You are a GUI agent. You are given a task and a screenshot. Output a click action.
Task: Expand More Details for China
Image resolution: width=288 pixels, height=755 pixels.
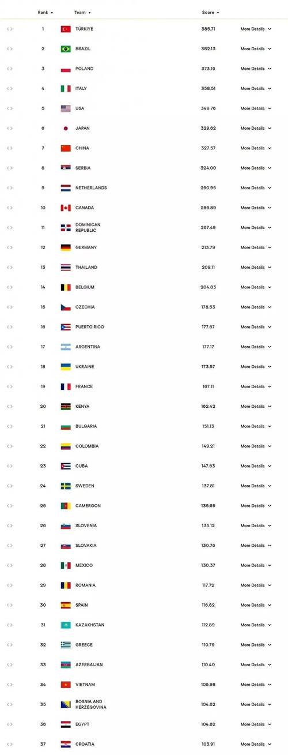256,148
